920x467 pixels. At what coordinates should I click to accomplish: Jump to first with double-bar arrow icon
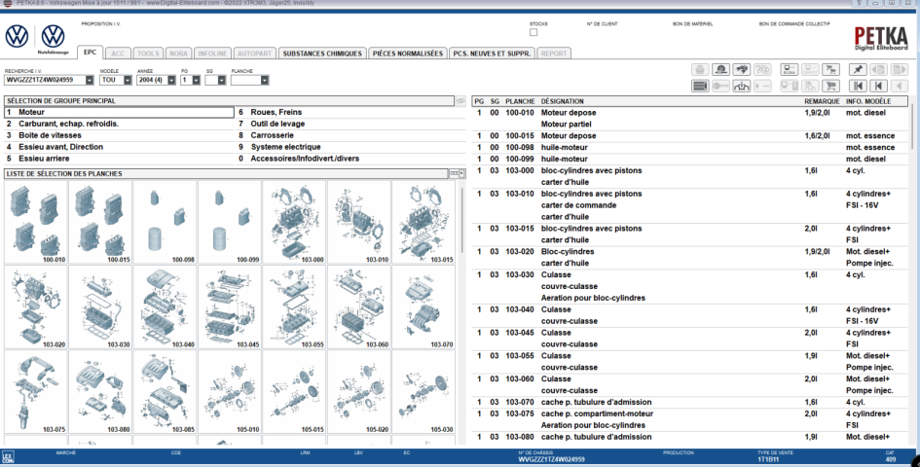pyautogui.click(x=858, y=87)
